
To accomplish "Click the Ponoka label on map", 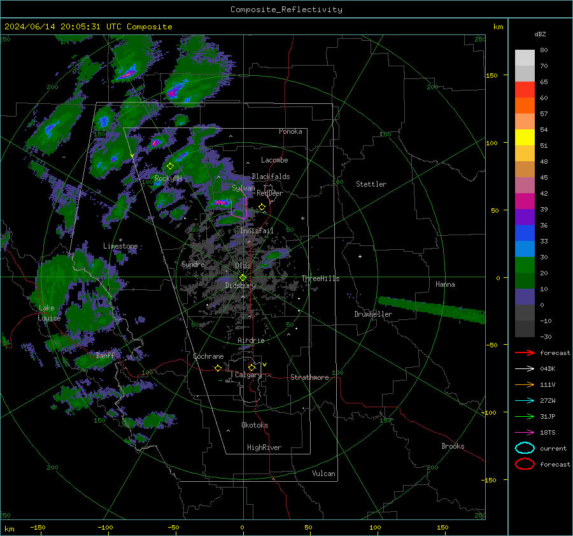I will pyautogui.click(x=290, y=131).
